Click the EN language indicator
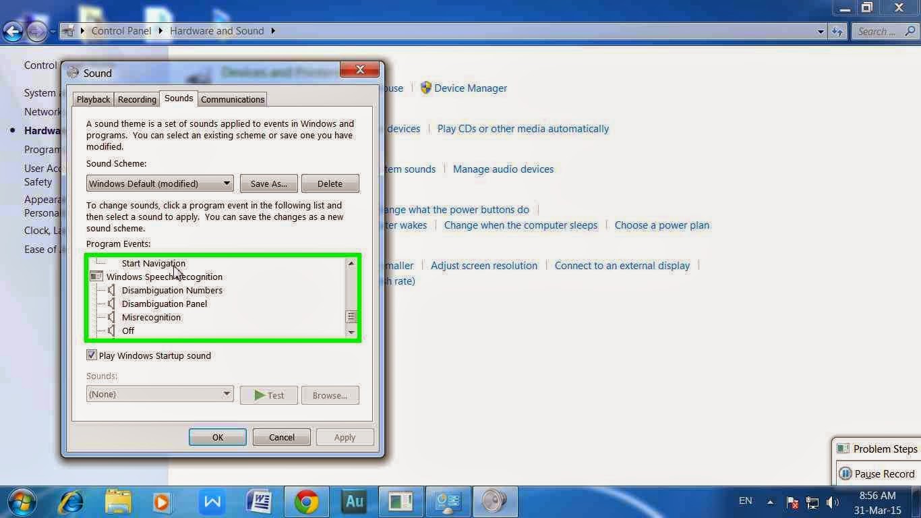The image size is (921, 518). 745,500
